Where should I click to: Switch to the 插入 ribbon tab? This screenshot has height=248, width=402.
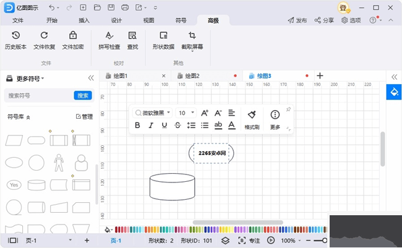click(x=84, y=20)
